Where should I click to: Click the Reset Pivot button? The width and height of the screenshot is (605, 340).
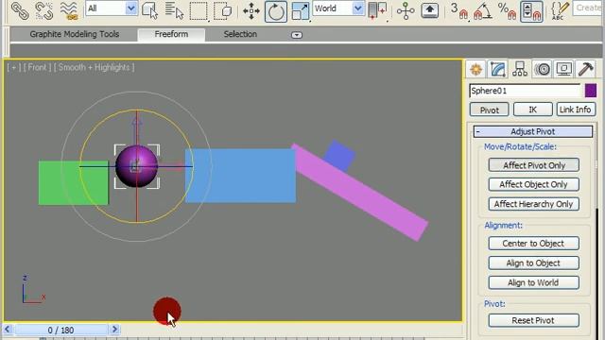tap(533, 320)
